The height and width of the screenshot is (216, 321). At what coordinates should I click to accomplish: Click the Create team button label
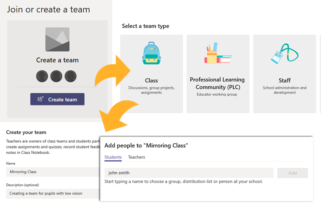[x=63, y=100]
